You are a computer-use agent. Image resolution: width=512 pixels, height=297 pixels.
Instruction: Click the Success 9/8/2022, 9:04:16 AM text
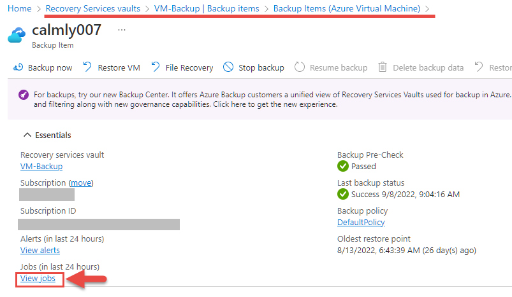406,195
